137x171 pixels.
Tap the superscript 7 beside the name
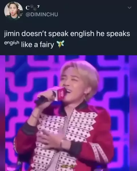point(38,7)
